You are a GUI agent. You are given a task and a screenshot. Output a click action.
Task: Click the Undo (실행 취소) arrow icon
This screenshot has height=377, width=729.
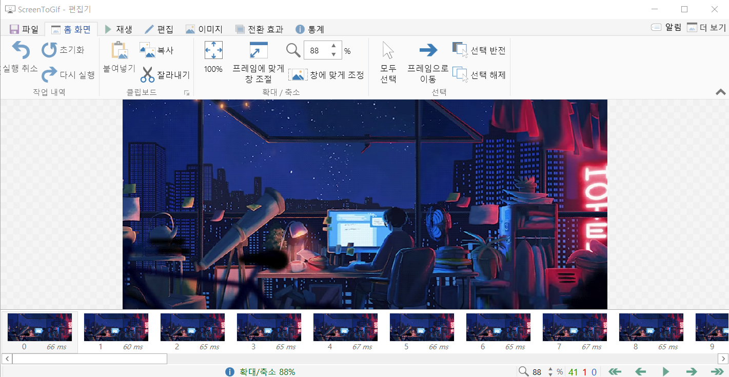click(21, 51)
